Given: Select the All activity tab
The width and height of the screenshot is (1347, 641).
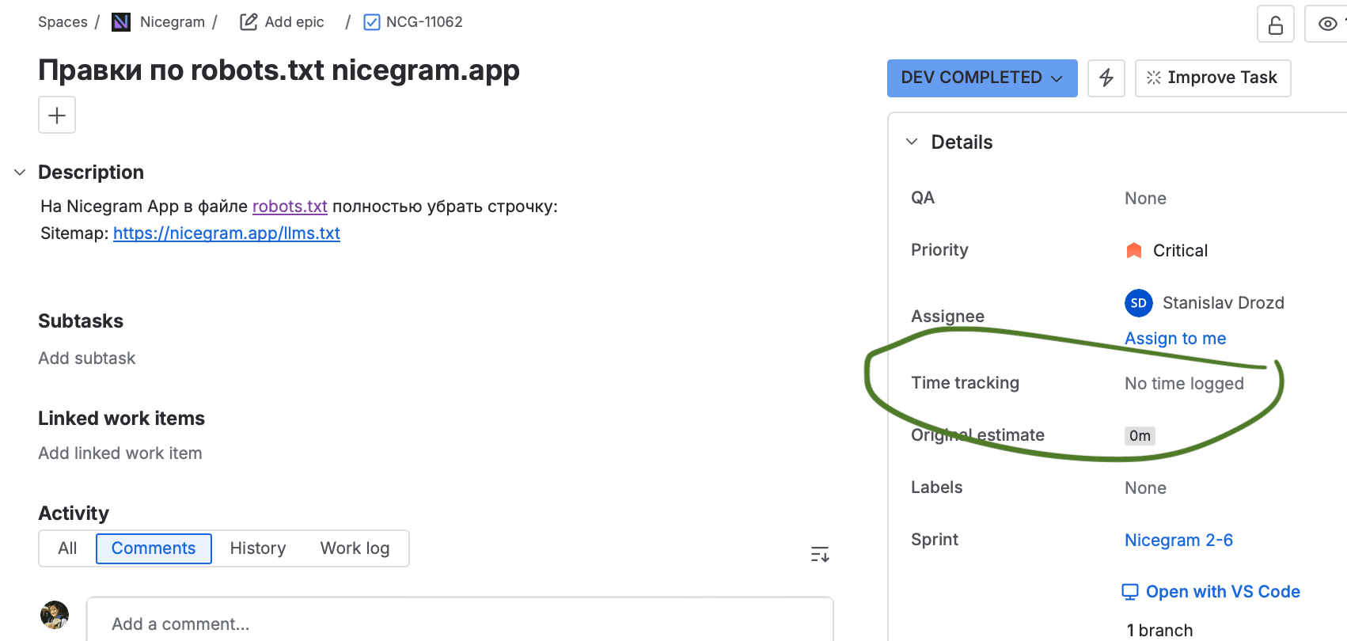Looking at the screenshot, I should (67, 548).
